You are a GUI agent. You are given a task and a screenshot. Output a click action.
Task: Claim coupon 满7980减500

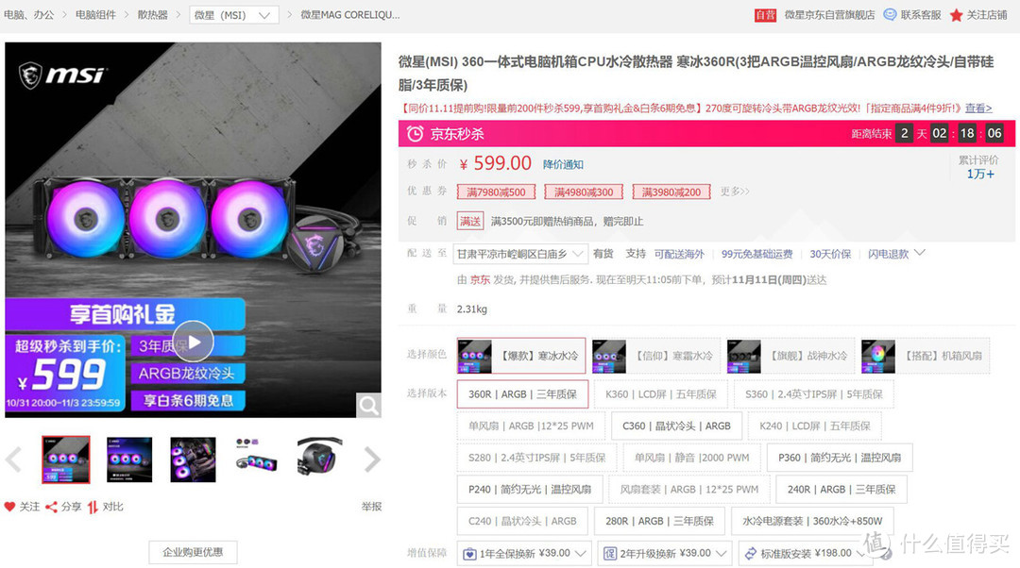click(496, 192)
